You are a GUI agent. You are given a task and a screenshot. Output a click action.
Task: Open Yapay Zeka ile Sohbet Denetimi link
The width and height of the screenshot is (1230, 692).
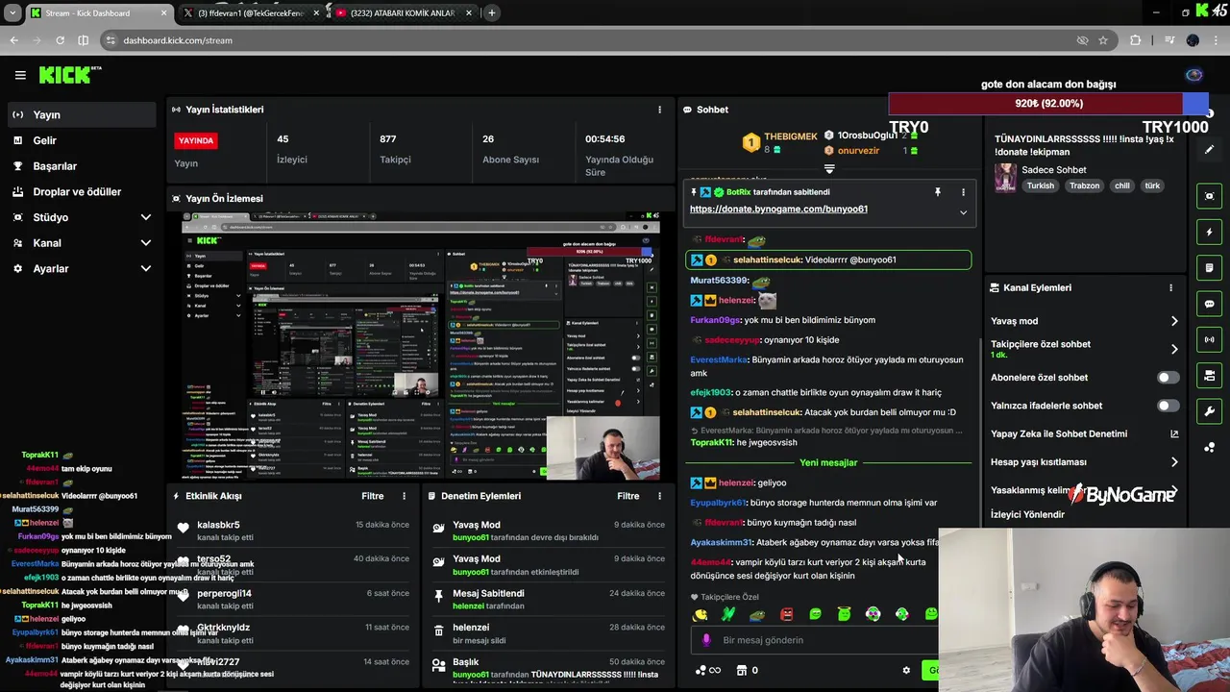(1173, 434)
